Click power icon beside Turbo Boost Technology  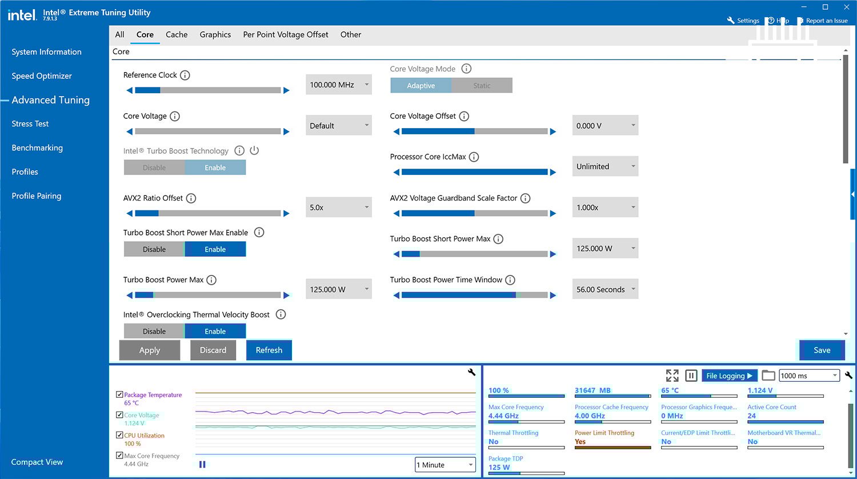point(254,150)
